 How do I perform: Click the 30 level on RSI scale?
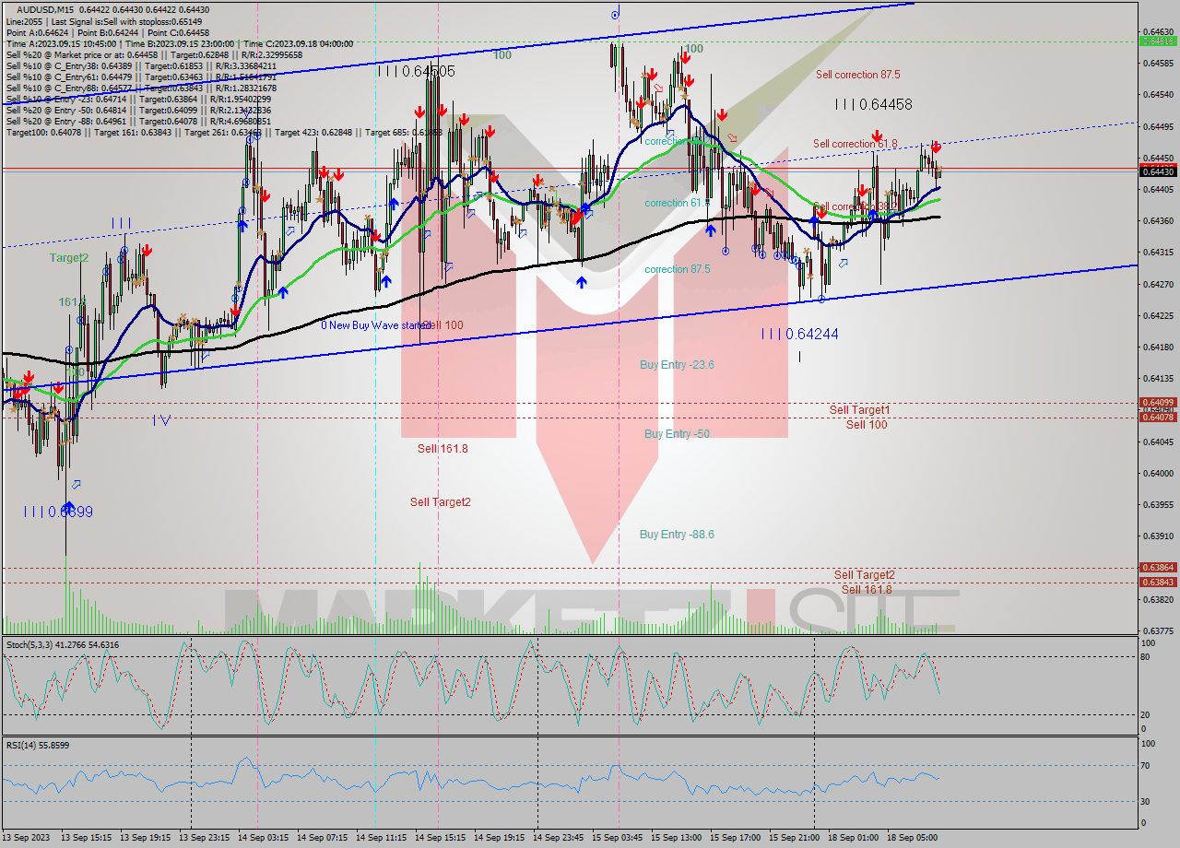click(x=1146, y=801)
